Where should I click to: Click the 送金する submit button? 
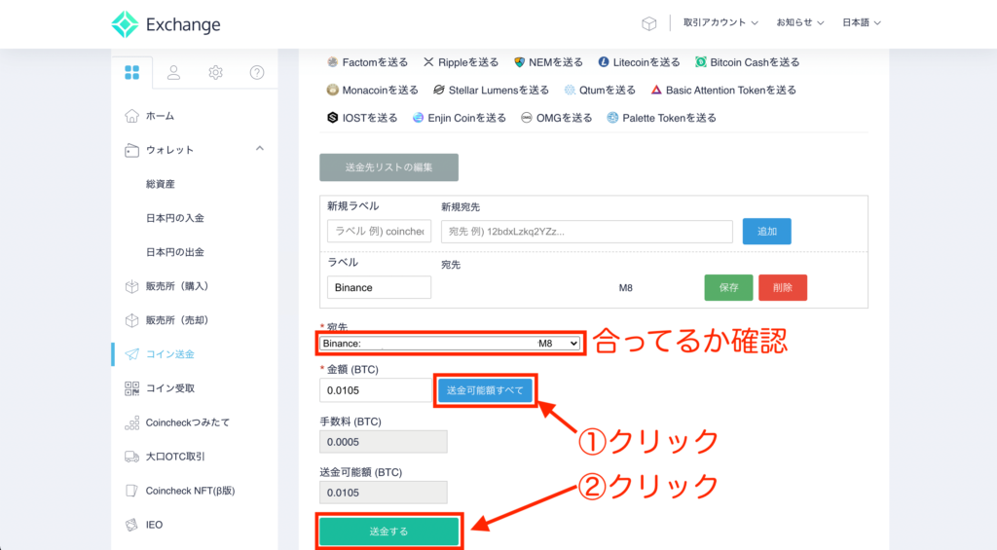pos(389,532)
